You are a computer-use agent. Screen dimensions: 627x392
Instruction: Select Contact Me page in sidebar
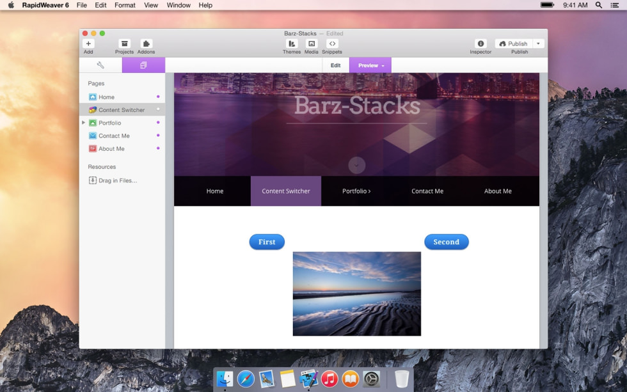pyautogui.click(x=122, y=136)
